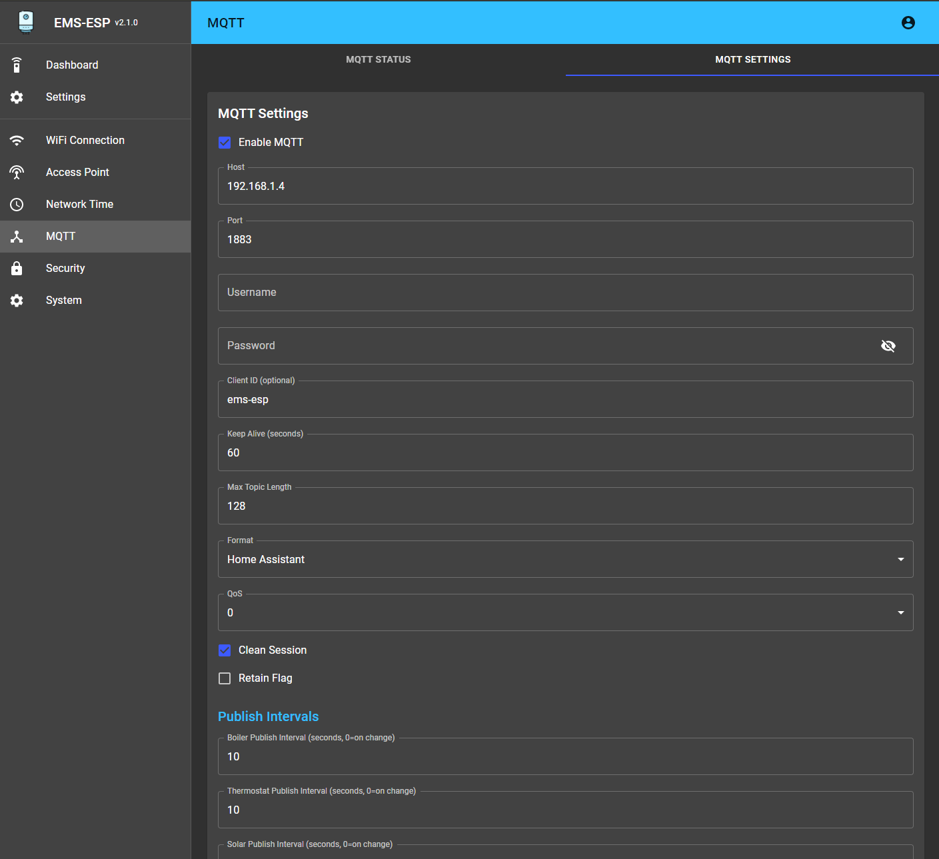
Task: Click the System gear icon
Action: tap(17, 301)
